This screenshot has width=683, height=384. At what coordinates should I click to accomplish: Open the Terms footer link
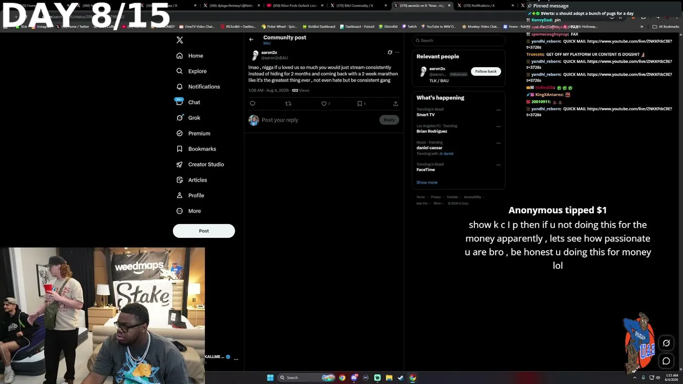420,197
